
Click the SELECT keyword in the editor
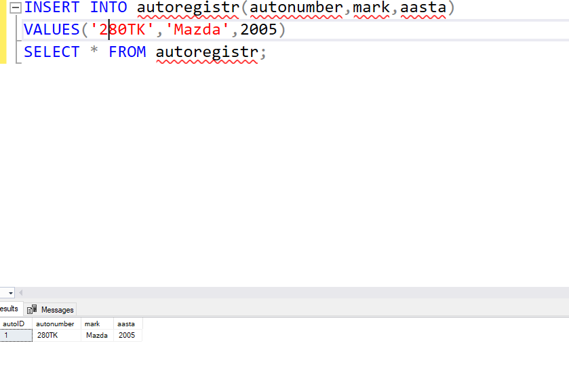[52, 52]
